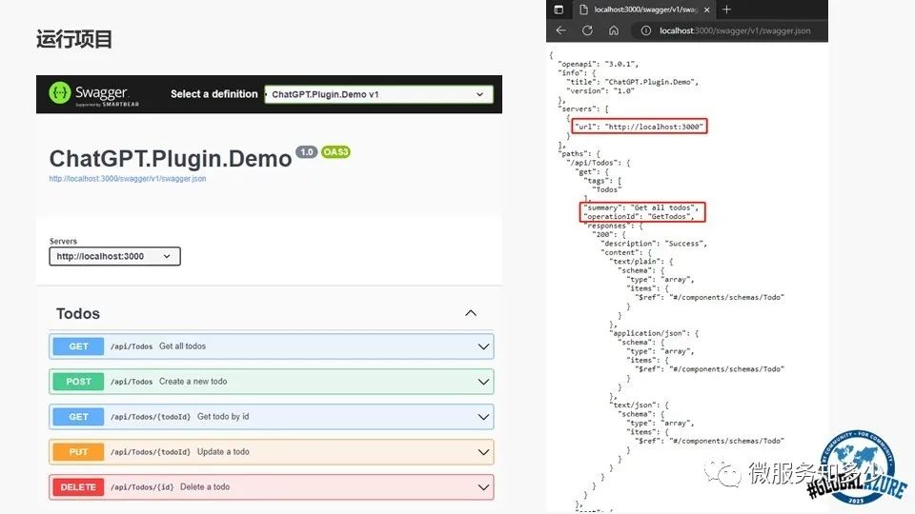Go to browser home page
Viewport: 915px width, 514px height.
click(613, 30)
